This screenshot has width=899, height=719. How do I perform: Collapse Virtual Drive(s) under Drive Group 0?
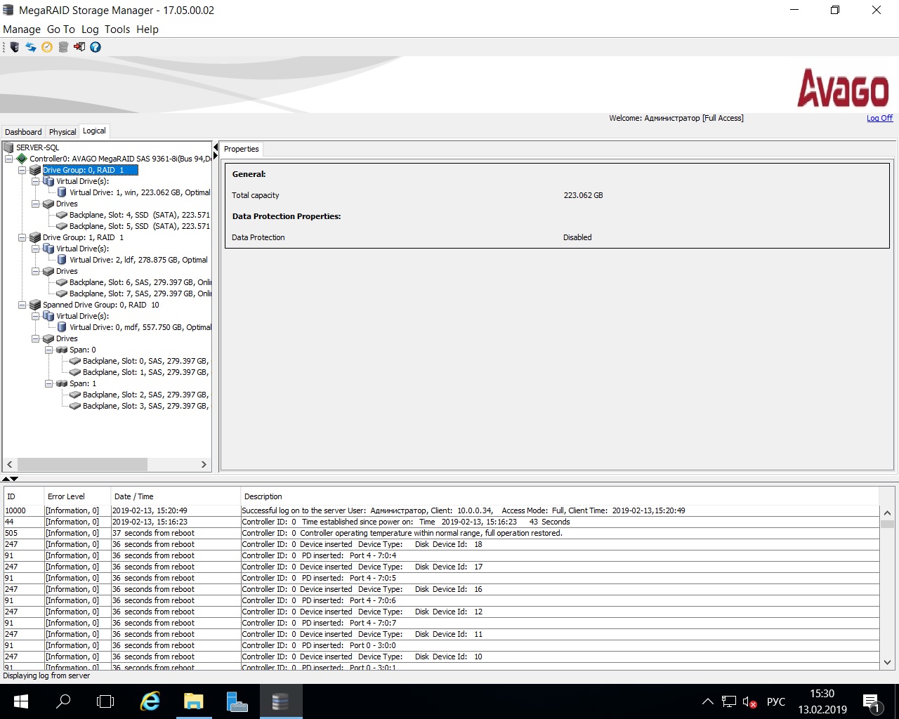pos(36,181)
